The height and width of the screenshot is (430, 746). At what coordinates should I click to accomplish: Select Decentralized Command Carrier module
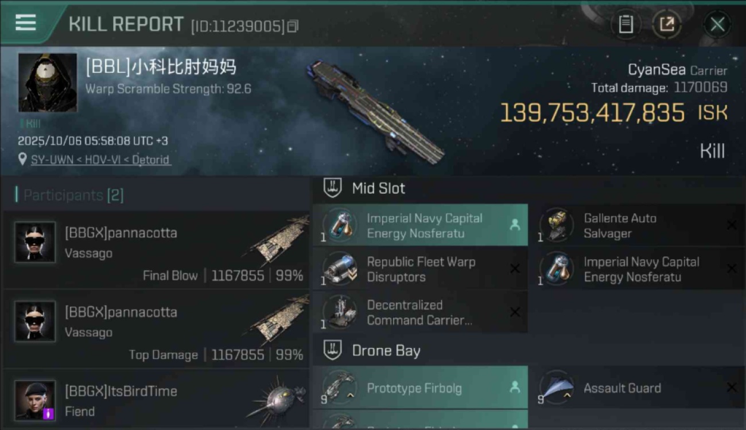(x=420, y=312)
